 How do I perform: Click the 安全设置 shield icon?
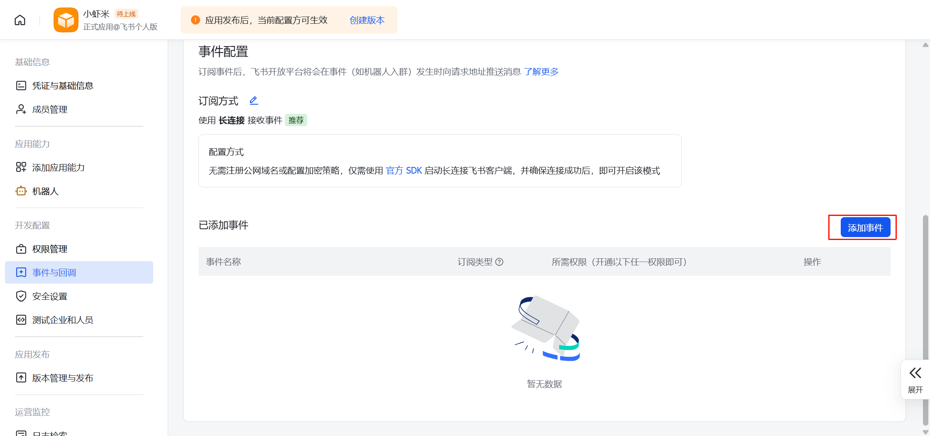(21, 296)
